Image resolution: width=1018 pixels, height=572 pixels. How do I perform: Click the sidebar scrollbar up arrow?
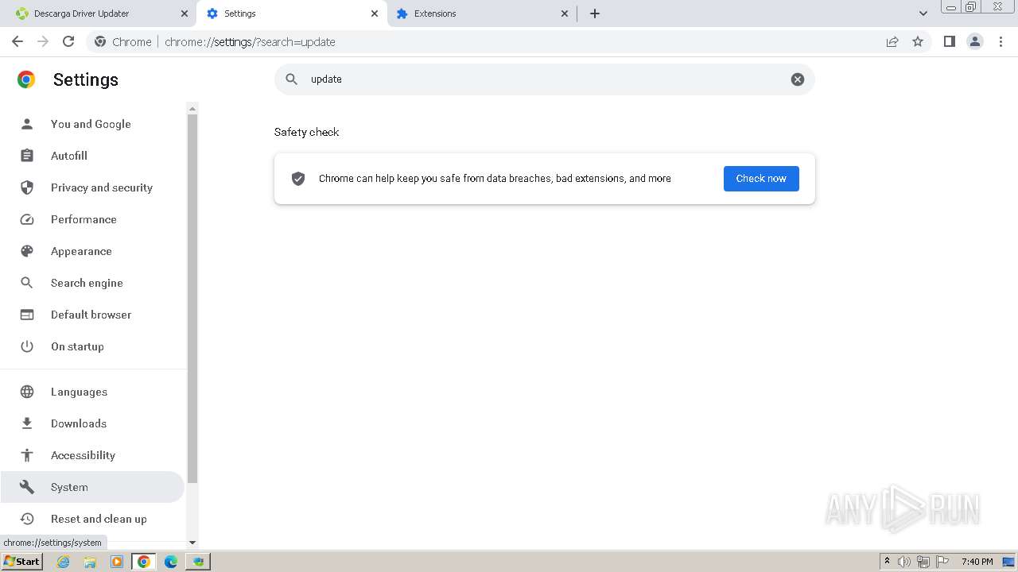pos(192,108)
